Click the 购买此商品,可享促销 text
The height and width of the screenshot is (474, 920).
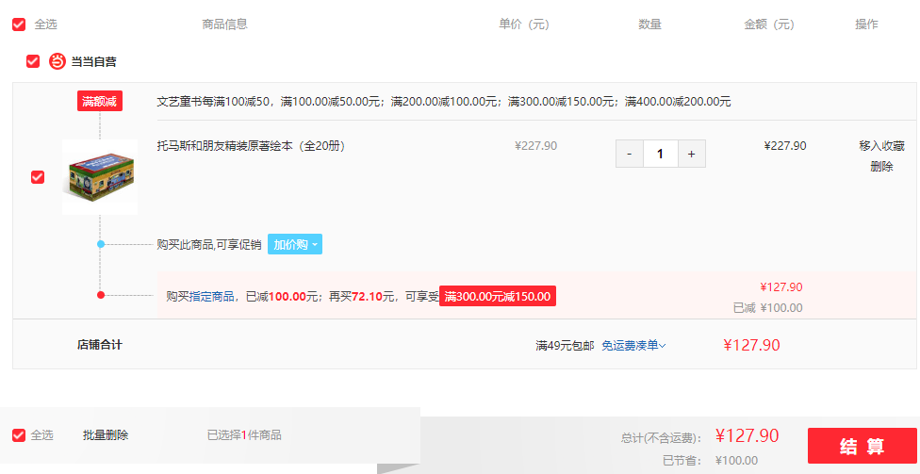pyautogui.click(x=209, y=245)
